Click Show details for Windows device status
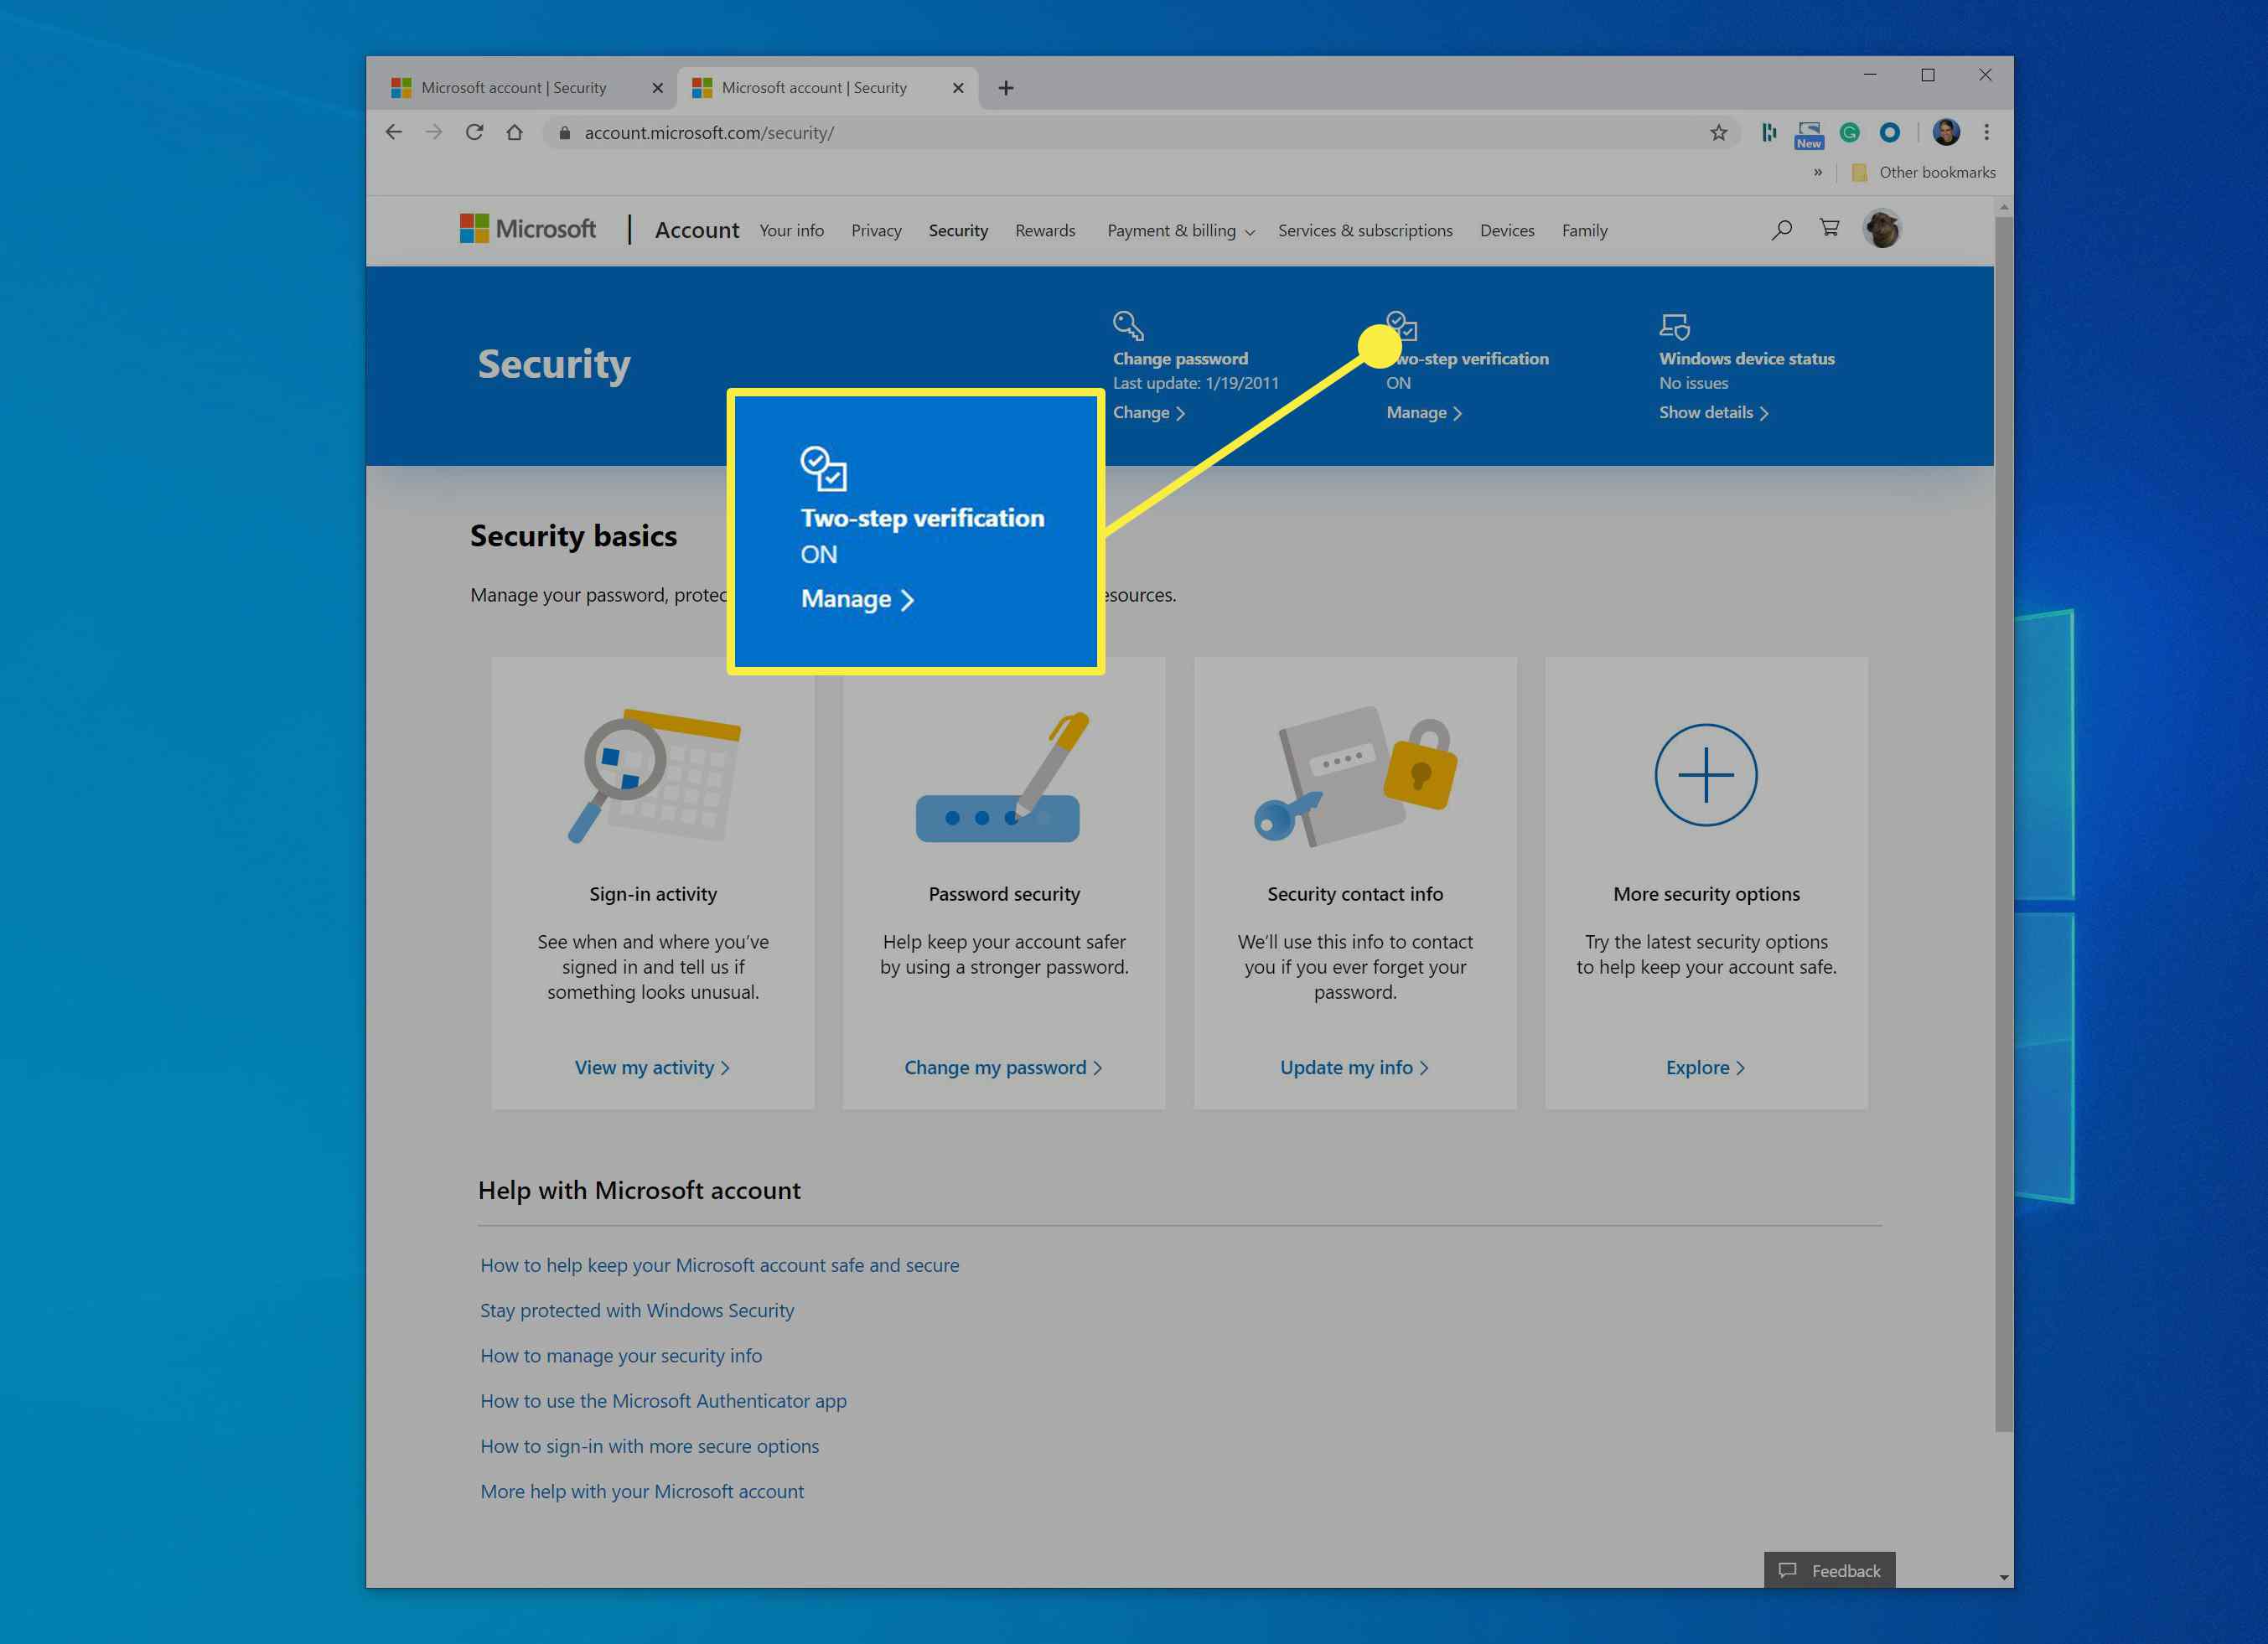Viewport: 2268px width, 1644px height. coord(1714,412)
